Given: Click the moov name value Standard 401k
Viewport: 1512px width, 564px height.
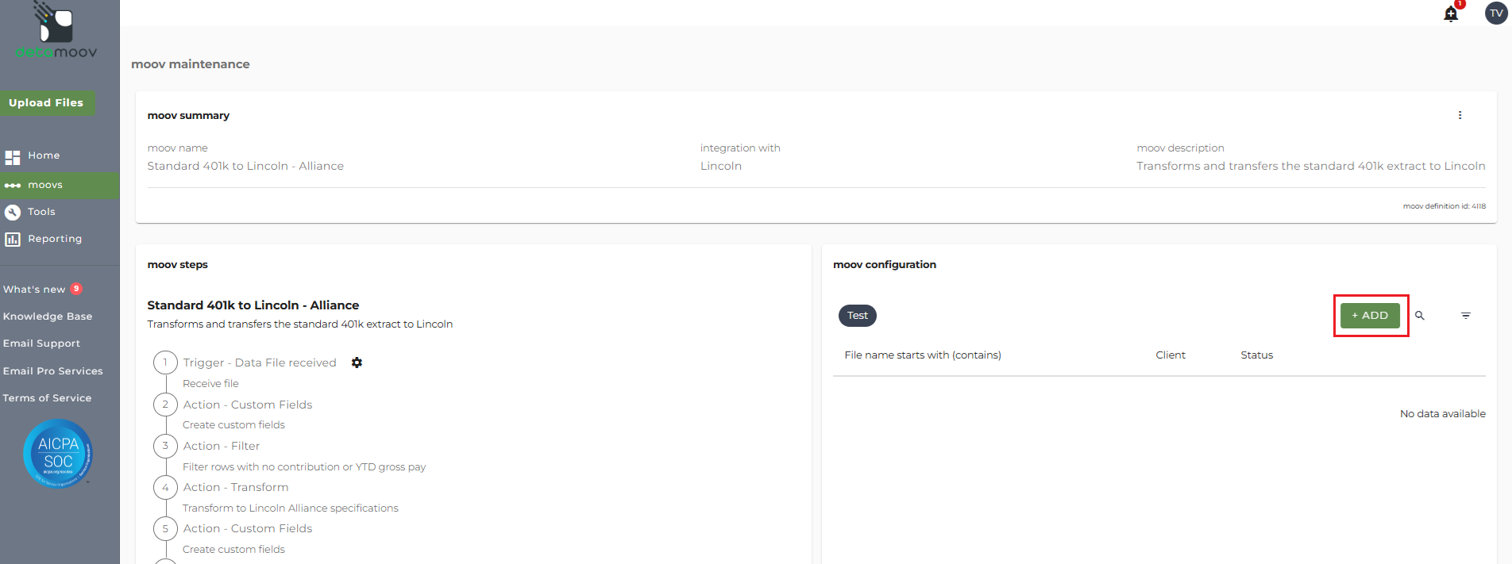Looking at the screenshot, I should [245, 166].
